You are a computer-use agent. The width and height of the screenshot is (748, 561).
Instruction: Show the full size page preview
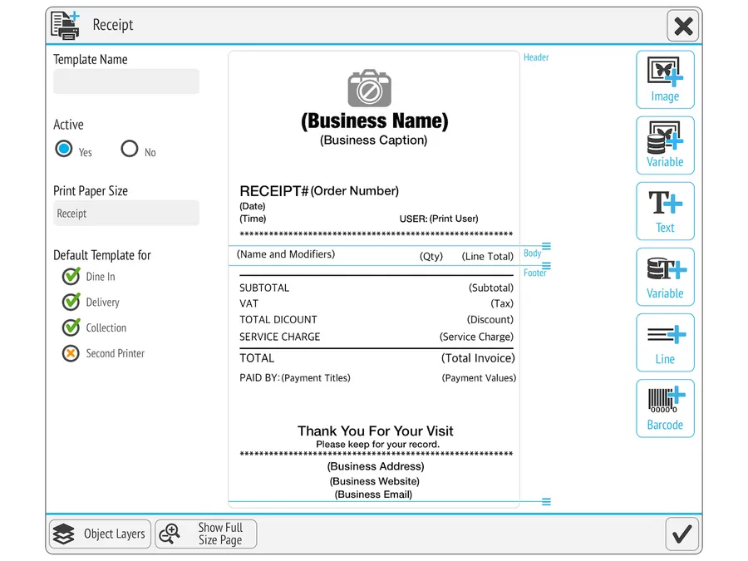(206, 534)
